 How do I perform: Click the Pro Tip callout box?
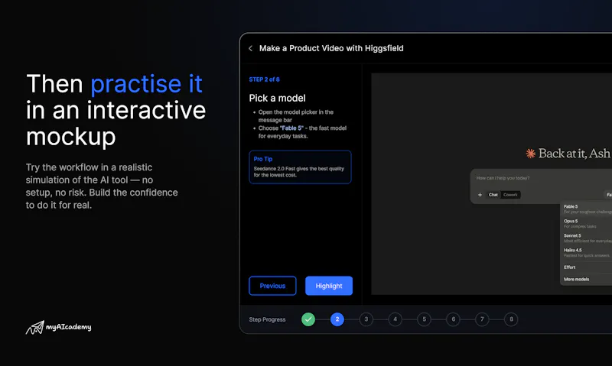[x=300, y=167]
